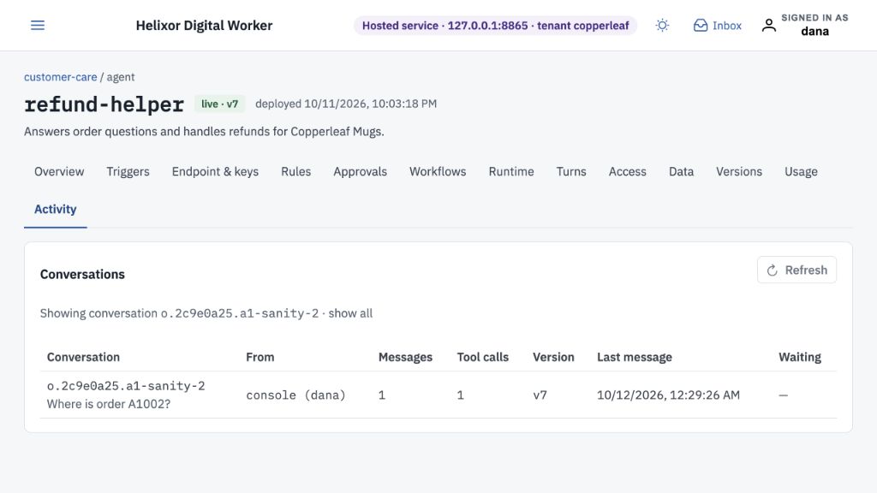Viewport: 877px width, 493px height.
Task: View the Data tab
Action: [681, 171]
